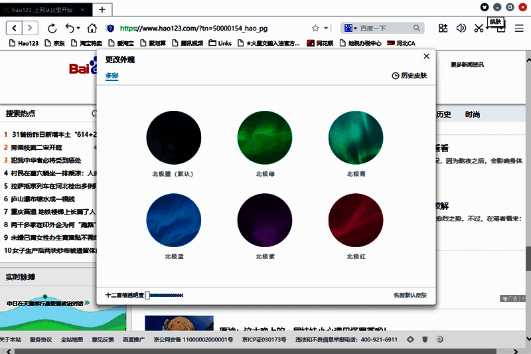Viewport: 531px width, 354px height.
Task: Open the Hao123 bookmark
Action: [x=24, y=43]
